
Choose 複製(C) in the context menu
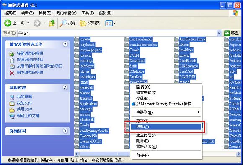(166, 127)
